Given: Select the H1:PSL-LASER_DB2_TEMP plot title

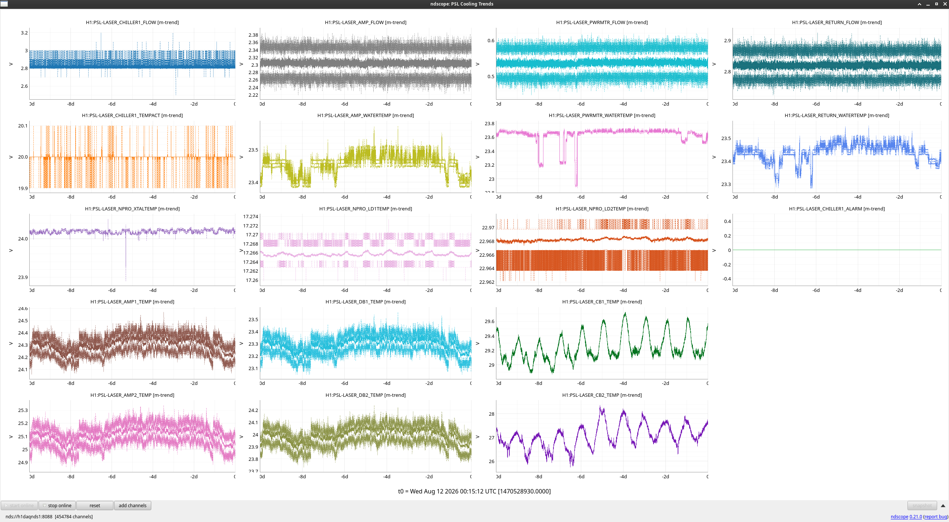Looking at the screenshot, I should tap(366, 395).
